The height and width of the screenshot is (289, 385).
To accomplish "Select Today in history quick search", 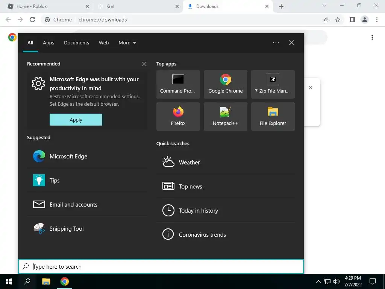I will click(x=226, y=210).
